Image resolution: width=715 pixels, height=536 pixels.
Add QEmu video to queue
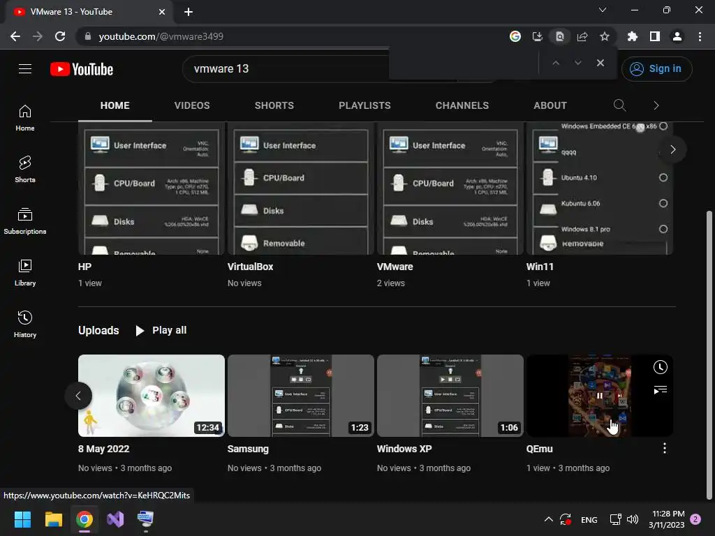point(660,389)
